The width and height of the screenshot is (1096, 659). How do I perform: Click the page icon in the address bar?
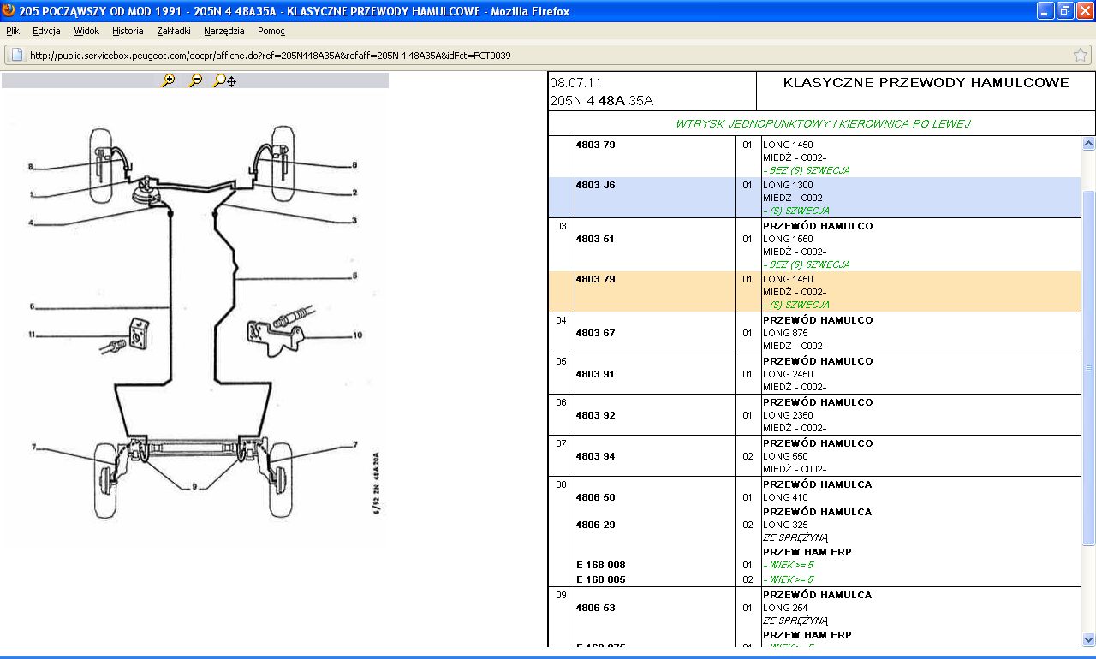point(17,56)
